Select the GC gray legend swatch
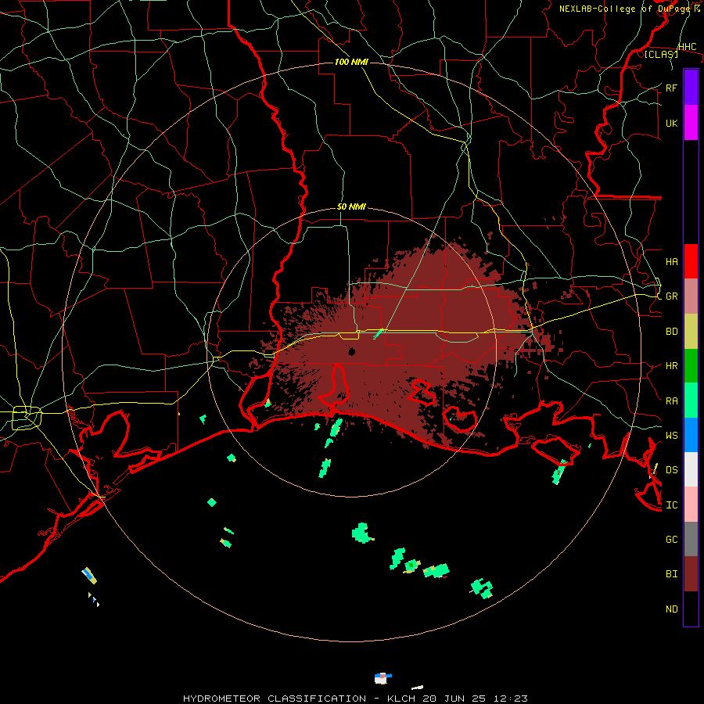704x704 pixels. pyautogui.click(x=691, y=539)
